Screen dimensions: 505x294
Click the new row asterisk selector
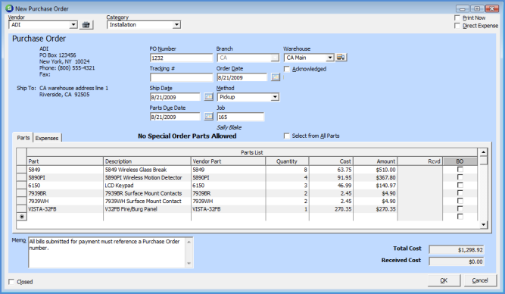point(22,217)
